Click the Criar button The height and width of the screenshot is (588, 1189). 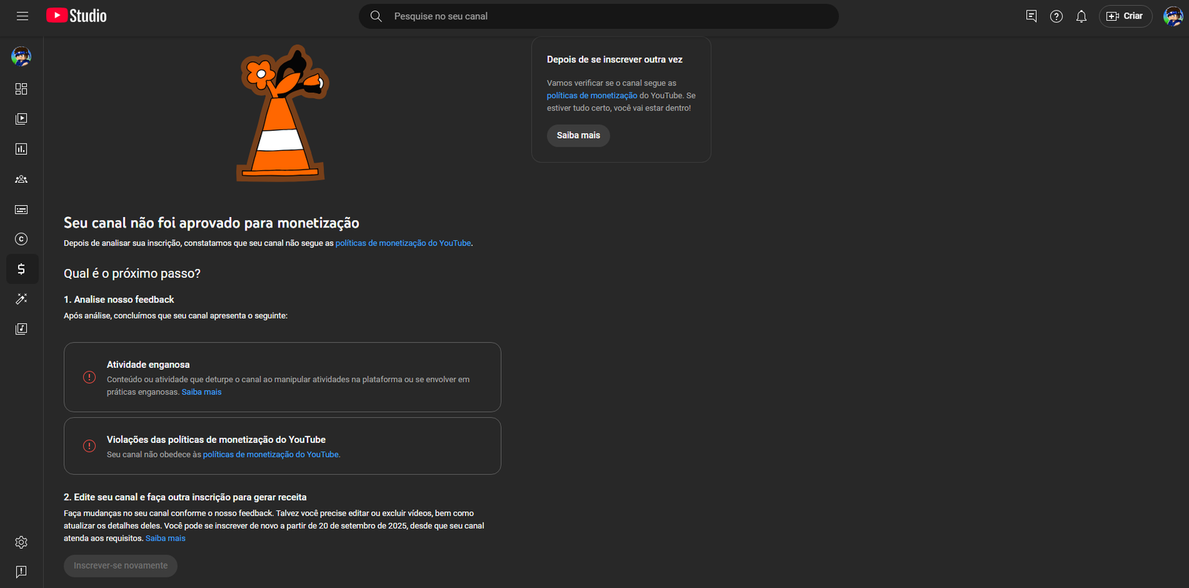pos(1125,16)
